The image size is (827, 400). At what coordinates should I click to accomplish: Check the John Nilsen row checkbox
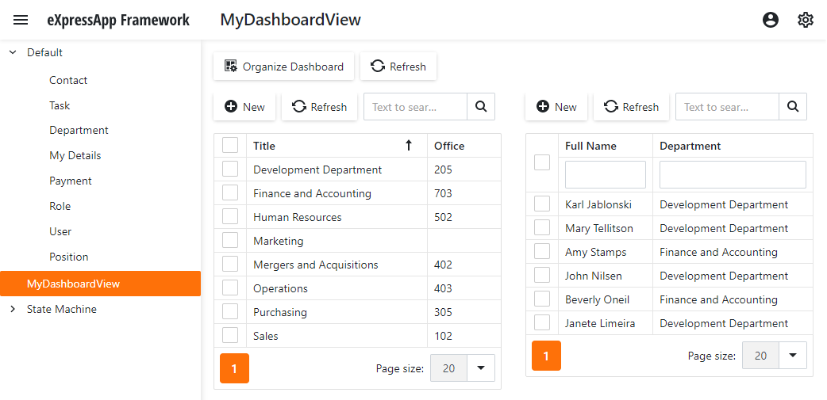[542, 275]
